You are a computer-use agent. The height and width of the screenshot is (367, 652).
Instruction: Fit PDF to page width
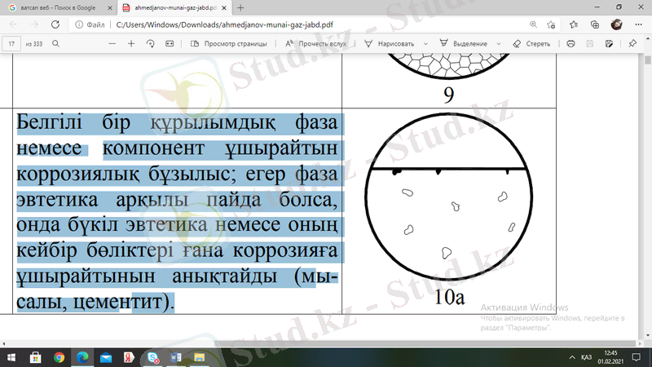(170, 44)
